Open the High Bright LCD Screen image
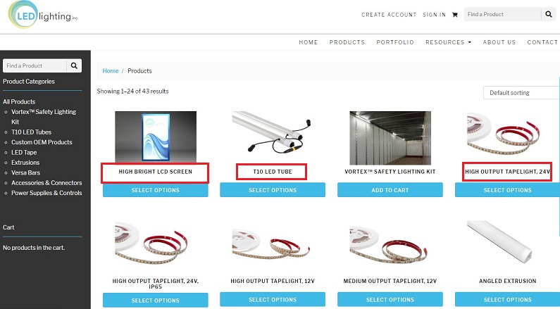The height and width of the screenshot is (309, 560). coord(156,137)
